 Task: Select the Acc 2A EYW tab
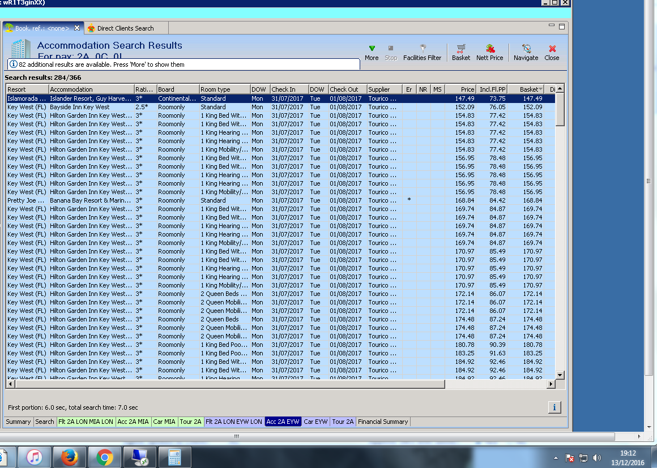pyautogui.click(x=283, y=422)
